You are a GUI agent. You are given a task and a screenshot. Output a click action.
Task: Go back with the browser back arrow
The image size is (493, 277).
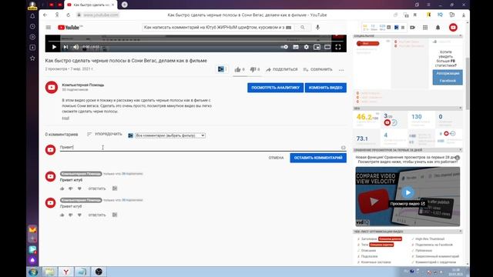45,15
